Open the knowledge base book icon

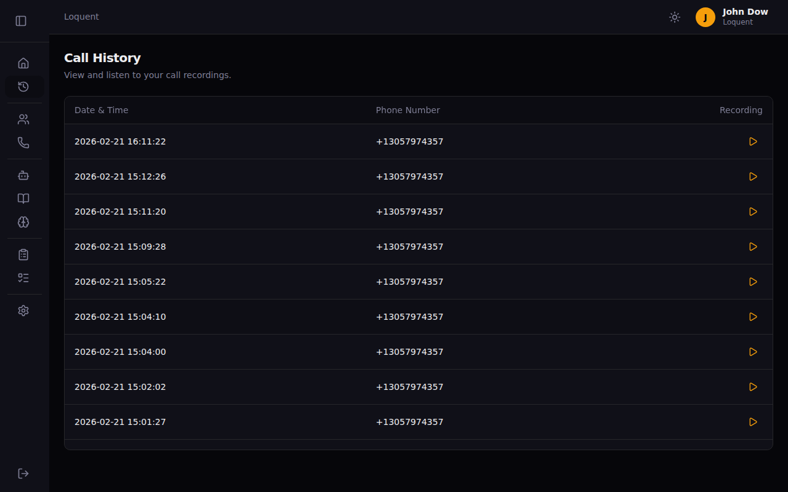23,198
